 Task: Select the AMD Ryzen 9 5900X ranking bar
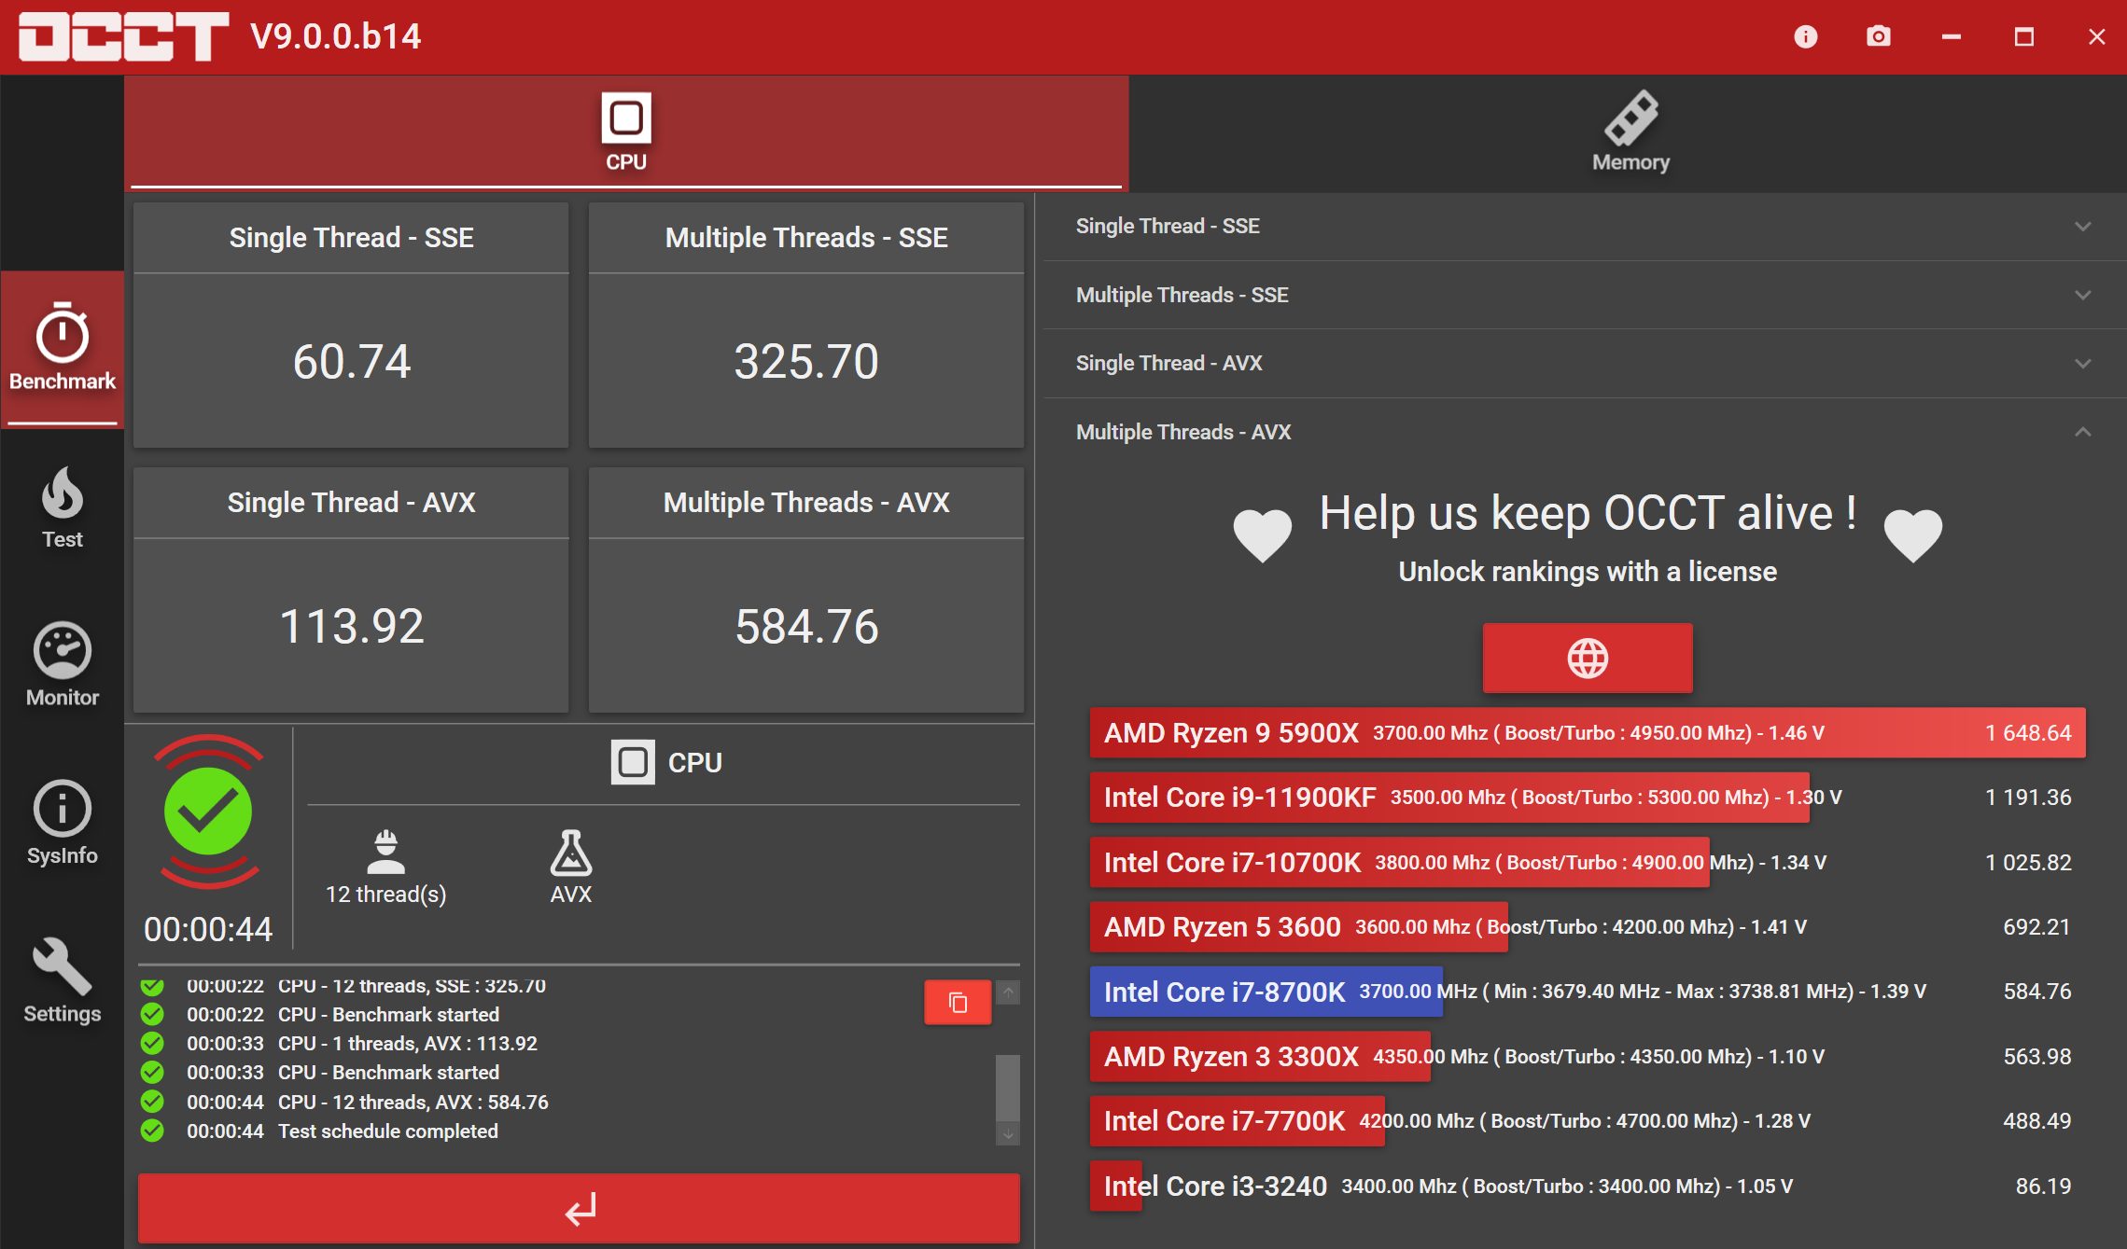1587,732
